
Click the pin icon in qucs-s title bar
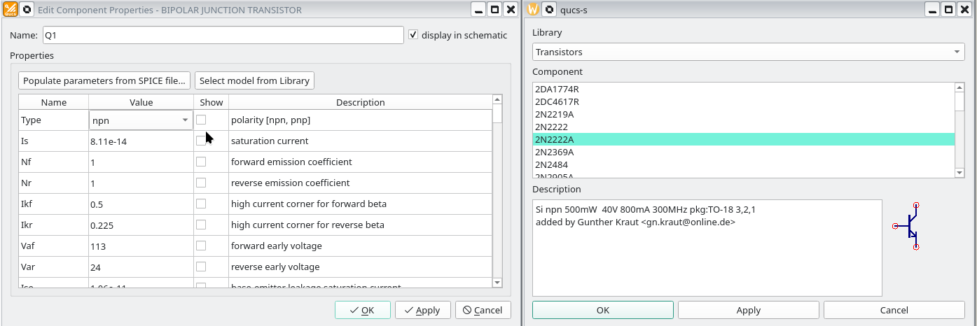[x=549, y=10]
